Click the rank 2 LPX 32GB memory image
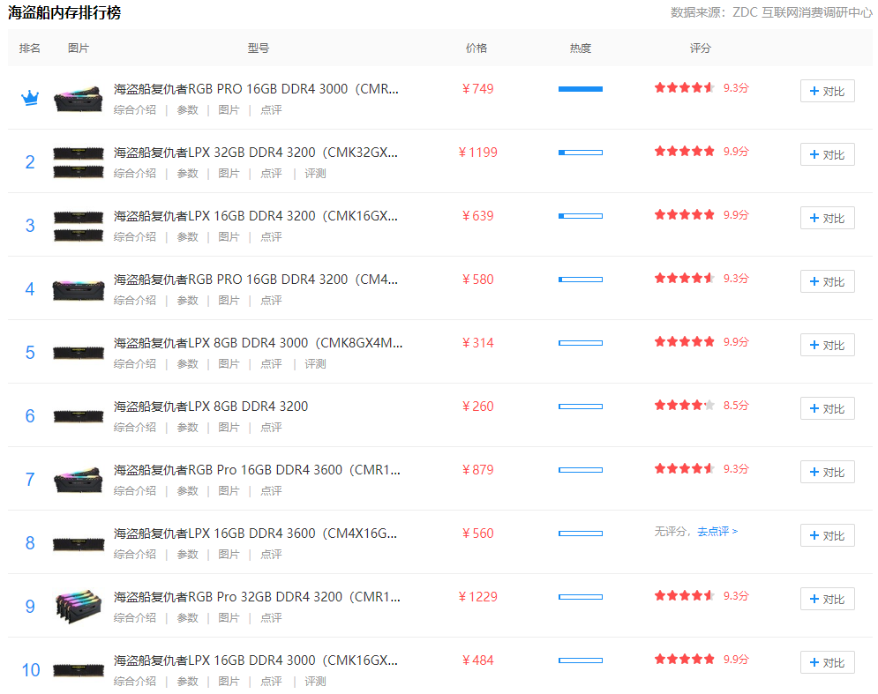This screenshot has width=878, height=694. [79, 161]
